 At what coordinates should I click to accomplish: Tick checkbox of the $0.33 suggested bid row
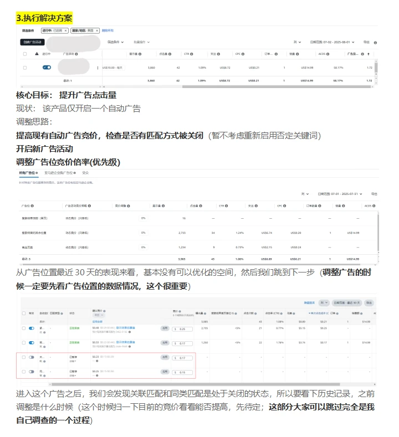24,343
